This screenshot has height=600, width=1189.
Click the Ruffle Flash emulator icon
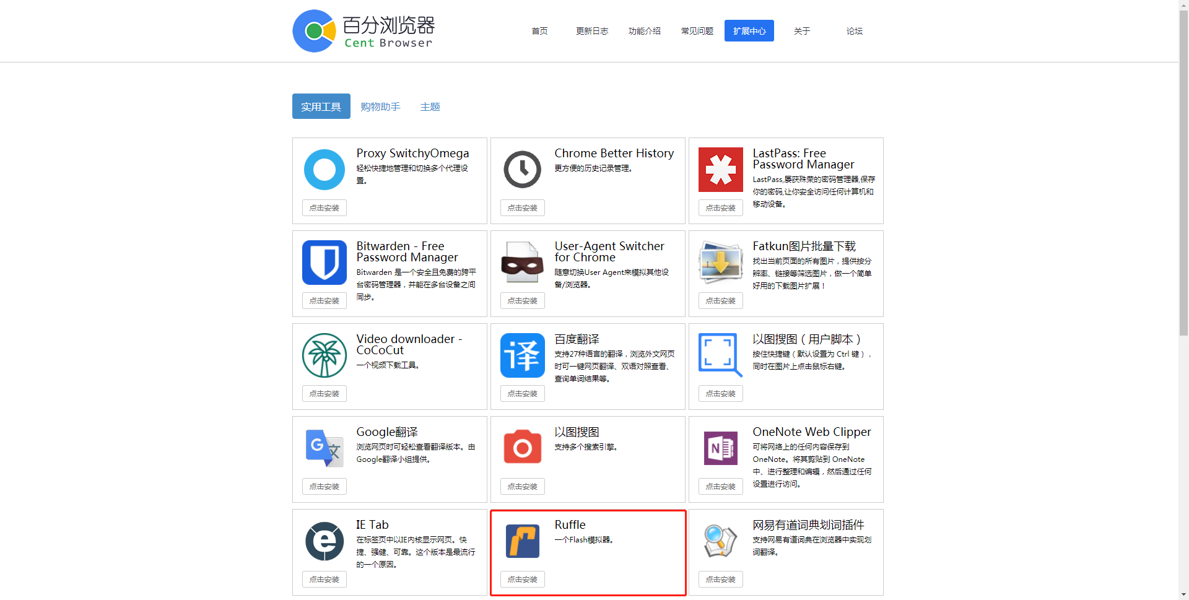(523, 541)
